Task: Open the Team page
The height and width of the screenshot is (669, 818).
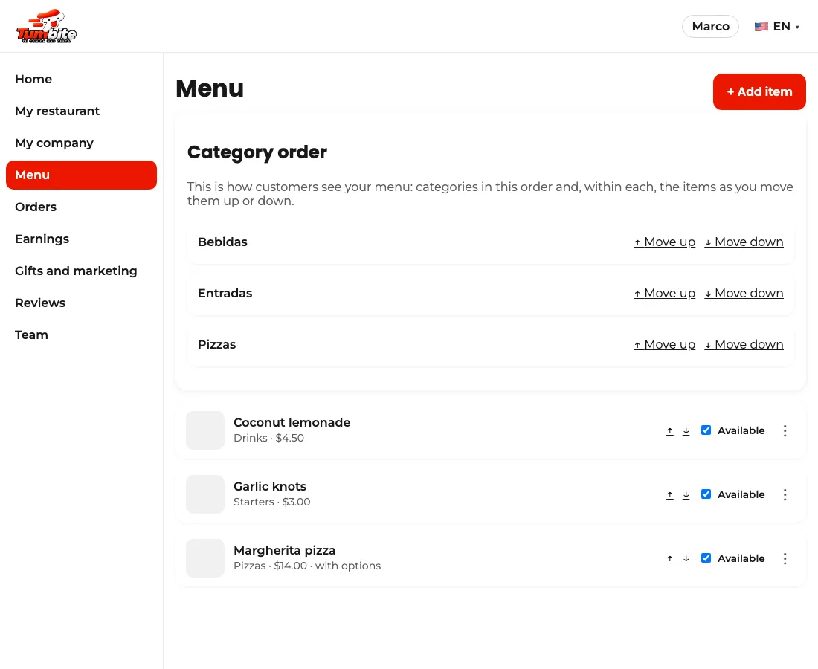Action: 81,334
